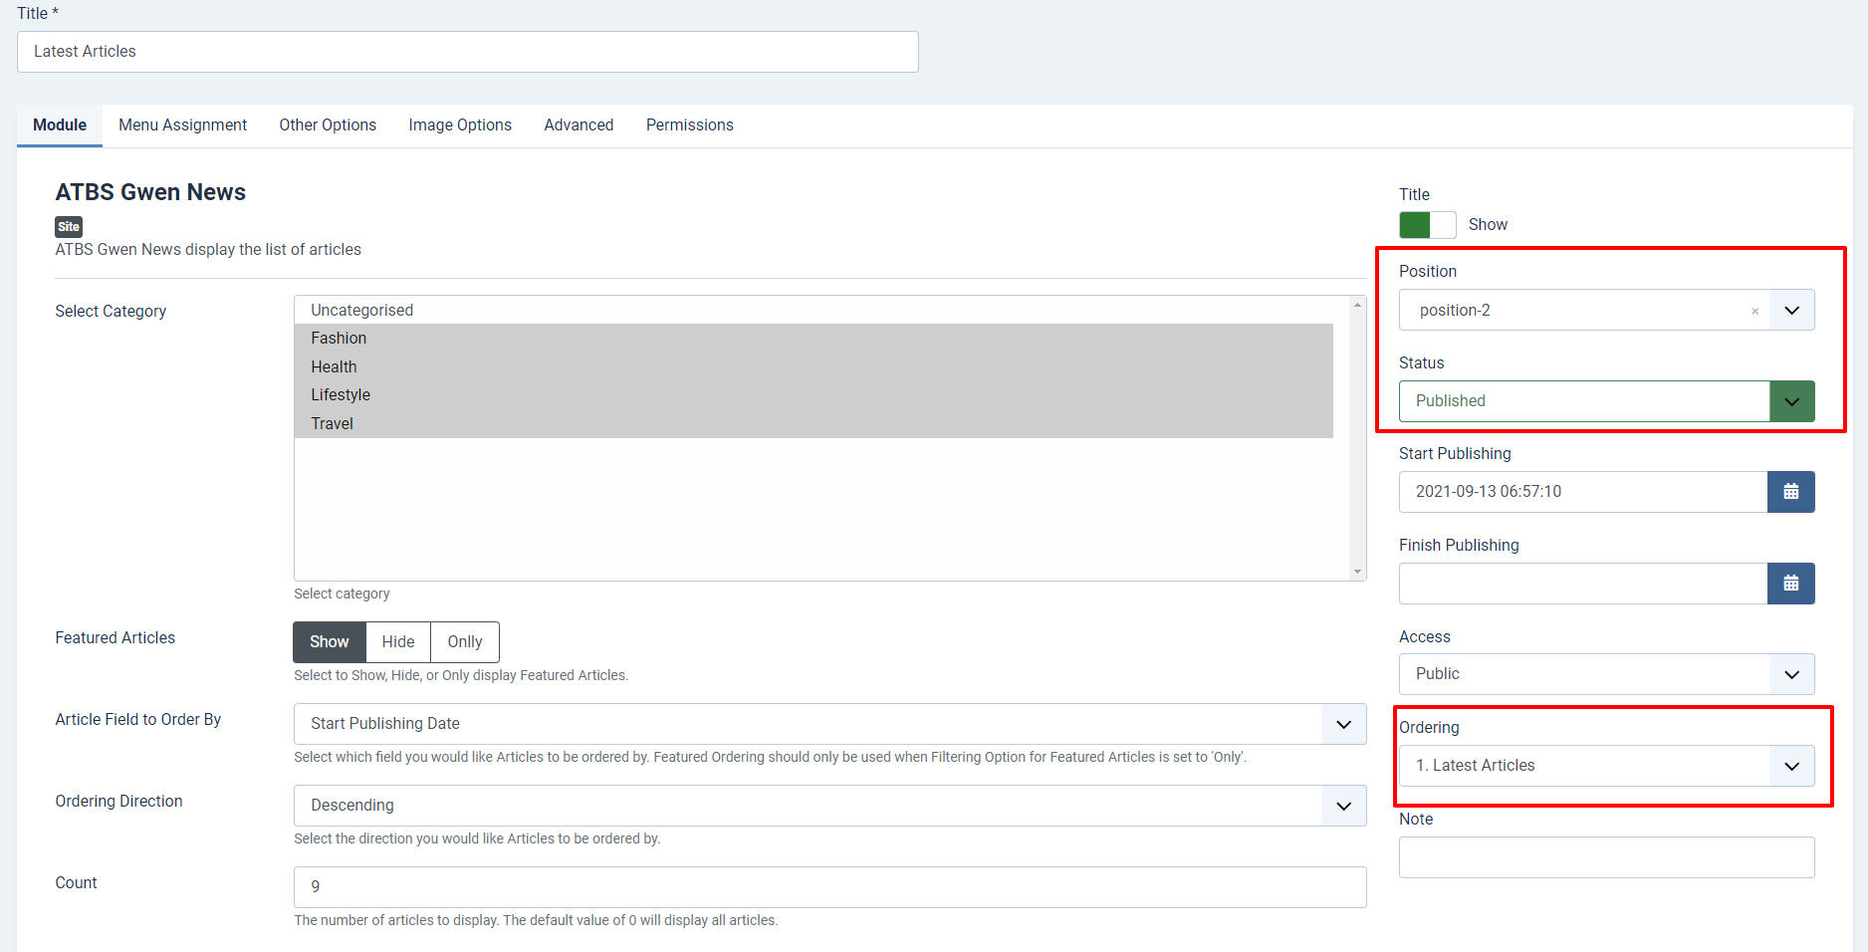
Task: Go to the Image Options tab
Action: pos(460,125)
